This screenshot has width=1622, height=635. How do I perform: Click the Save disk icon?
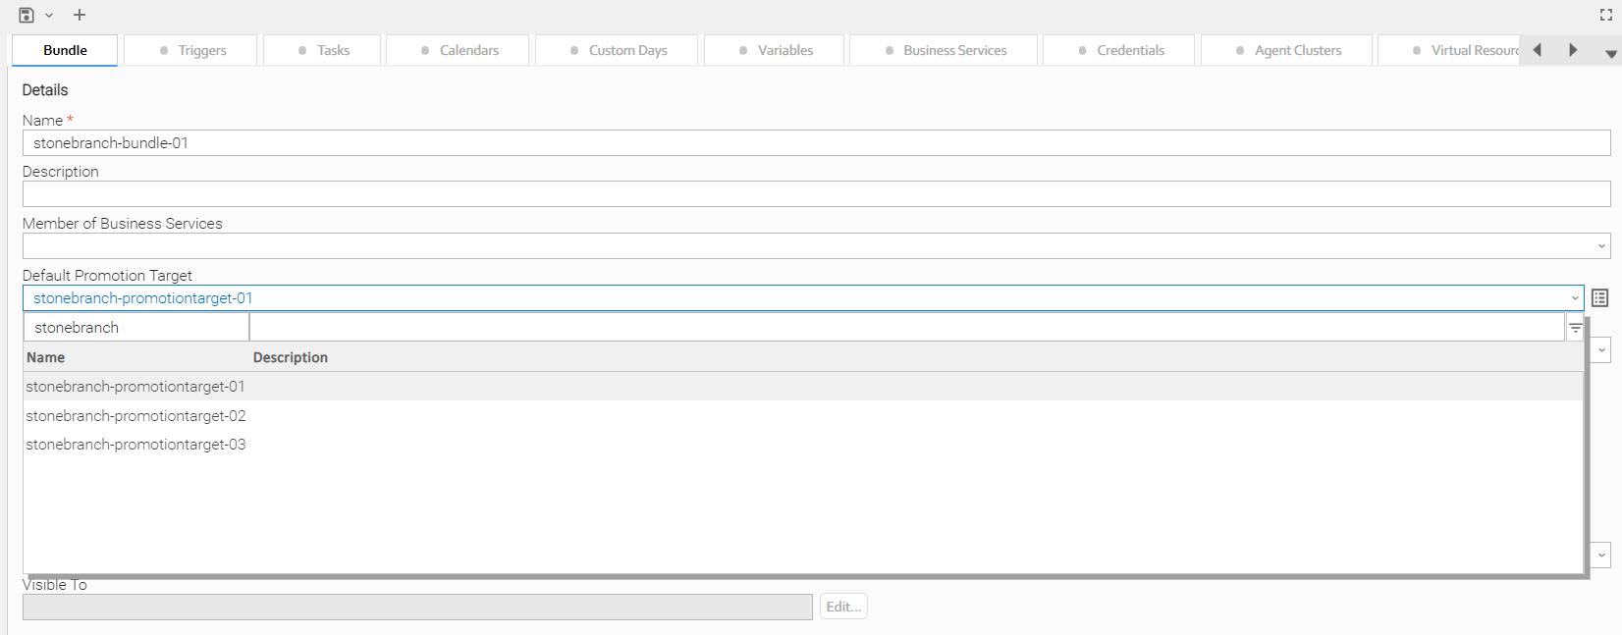point(27,15)
